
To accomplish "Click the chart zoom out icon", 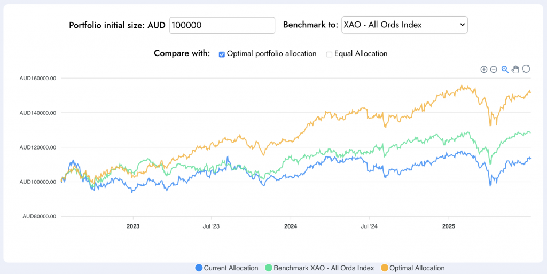I will pyautogui.click(x=494, y=69).
